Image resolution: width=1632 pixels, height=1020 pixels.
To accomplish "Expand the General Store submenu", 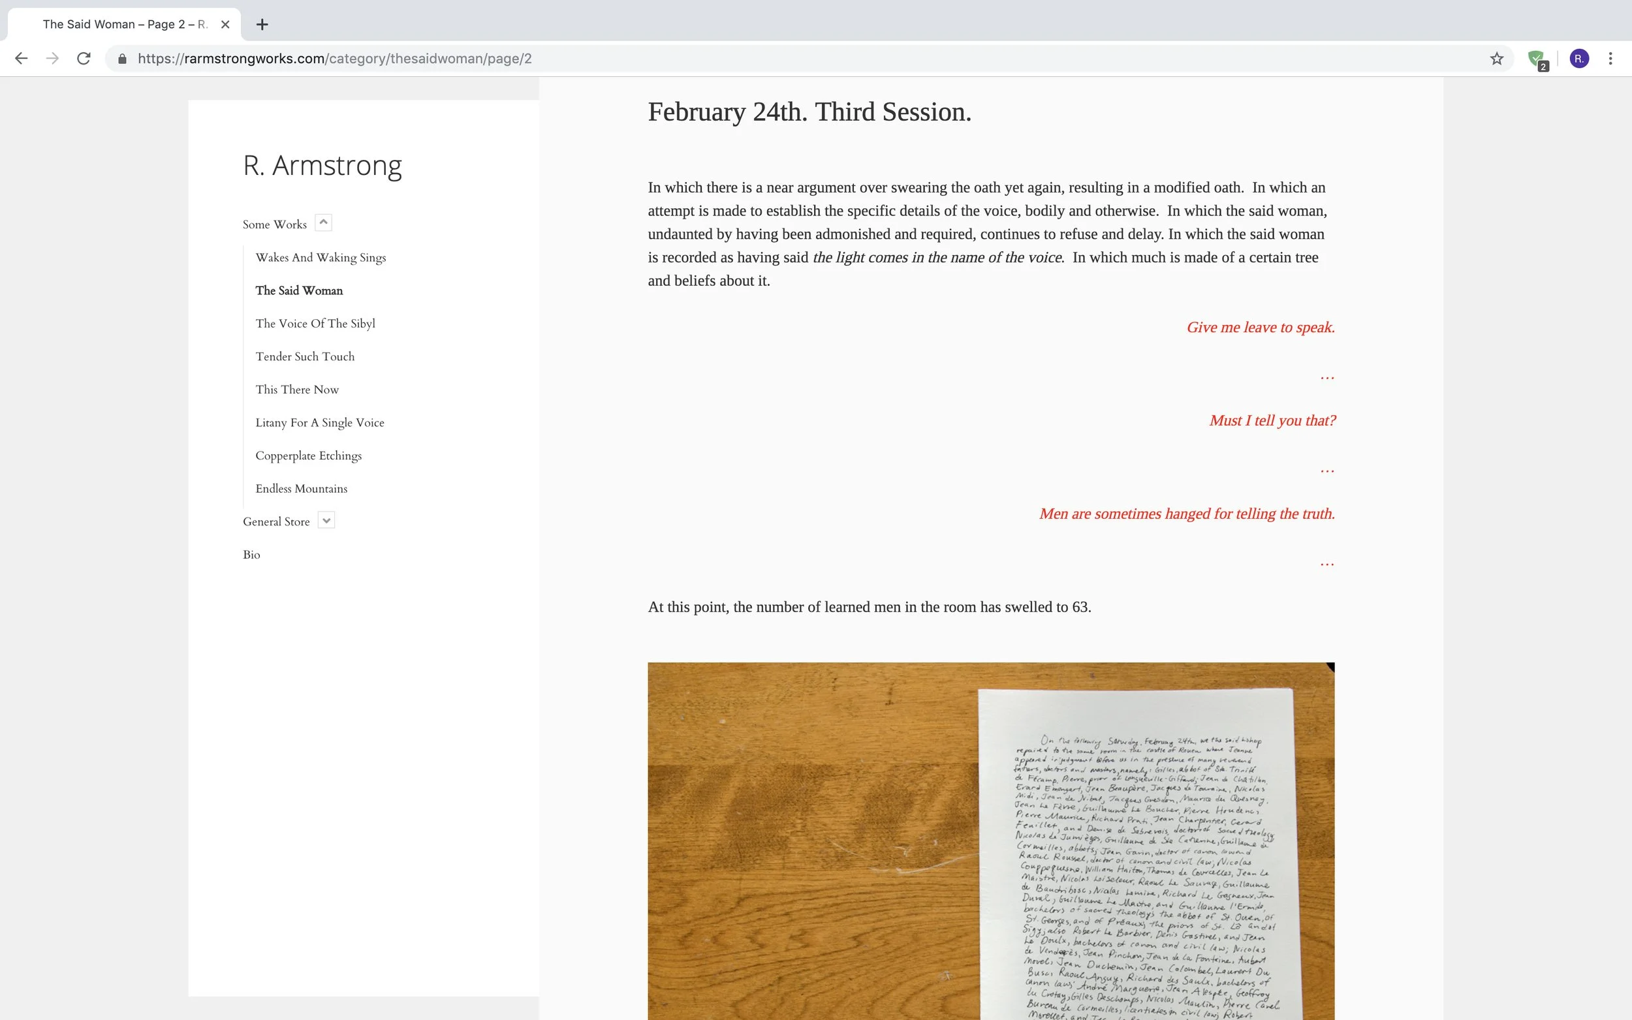I will pyautogui.click(x=326, y=520).
